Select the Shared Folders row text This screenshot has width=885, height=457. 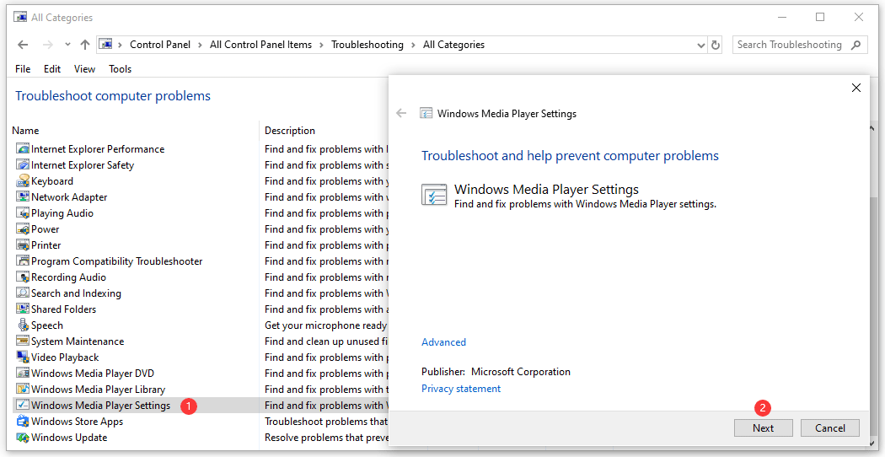64,309
